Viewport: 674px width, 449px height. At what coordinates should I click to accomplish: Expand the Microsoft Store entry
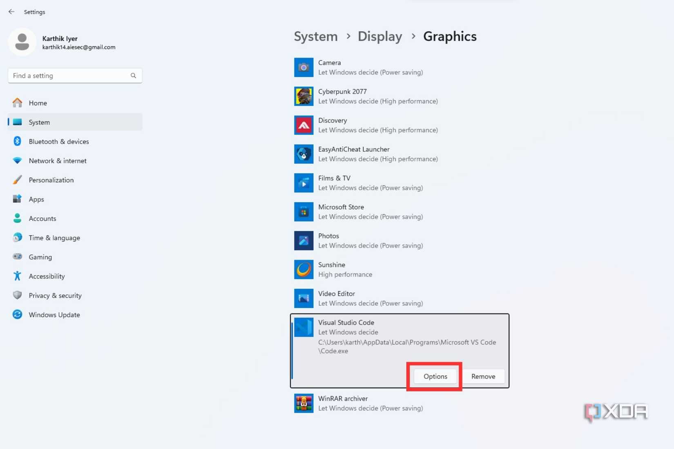coord(399,212)
